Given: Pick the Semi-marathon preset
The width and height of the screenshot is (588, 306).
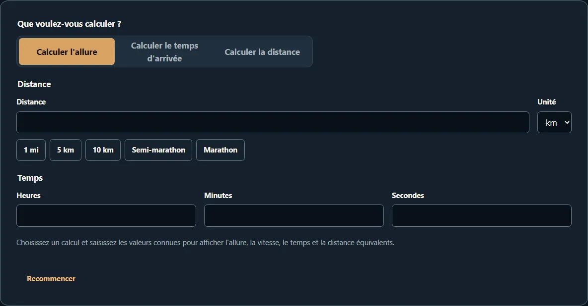Looking at the screenshot, I should coord(158,150).
